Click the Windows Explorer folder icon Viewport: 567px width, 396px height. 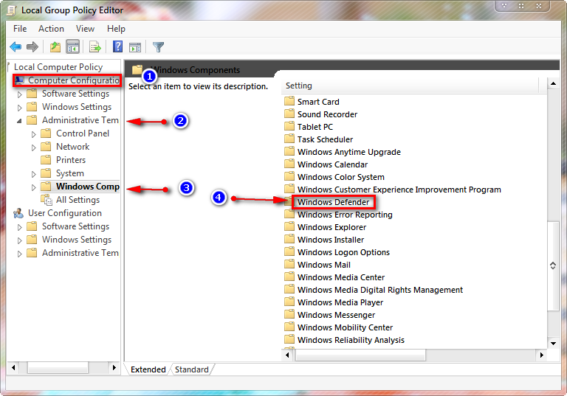[289, 227]
